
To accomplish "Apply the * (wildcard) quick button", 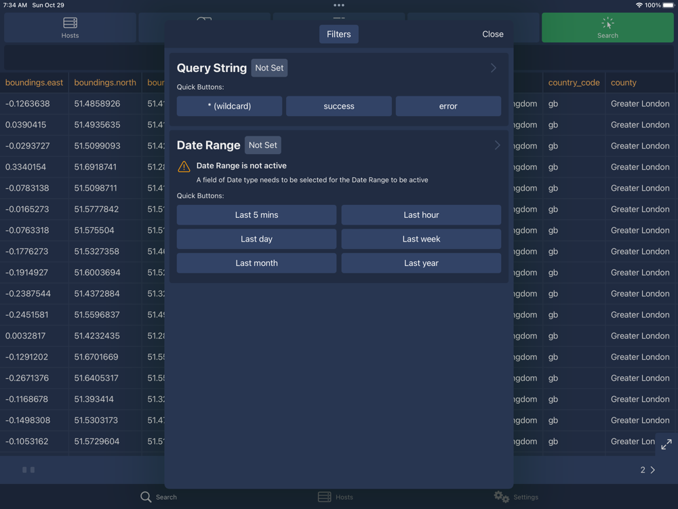I will pos(230,106).
